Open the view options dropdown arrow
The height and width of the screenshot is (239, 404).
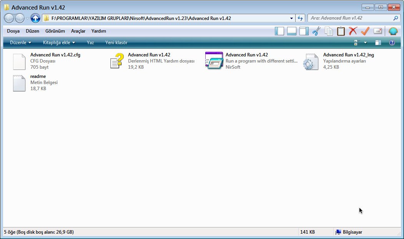(365, 43)
